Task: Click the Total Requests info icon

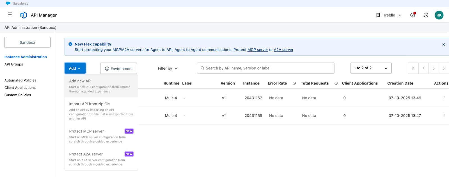Action: [x=336, y=83]
